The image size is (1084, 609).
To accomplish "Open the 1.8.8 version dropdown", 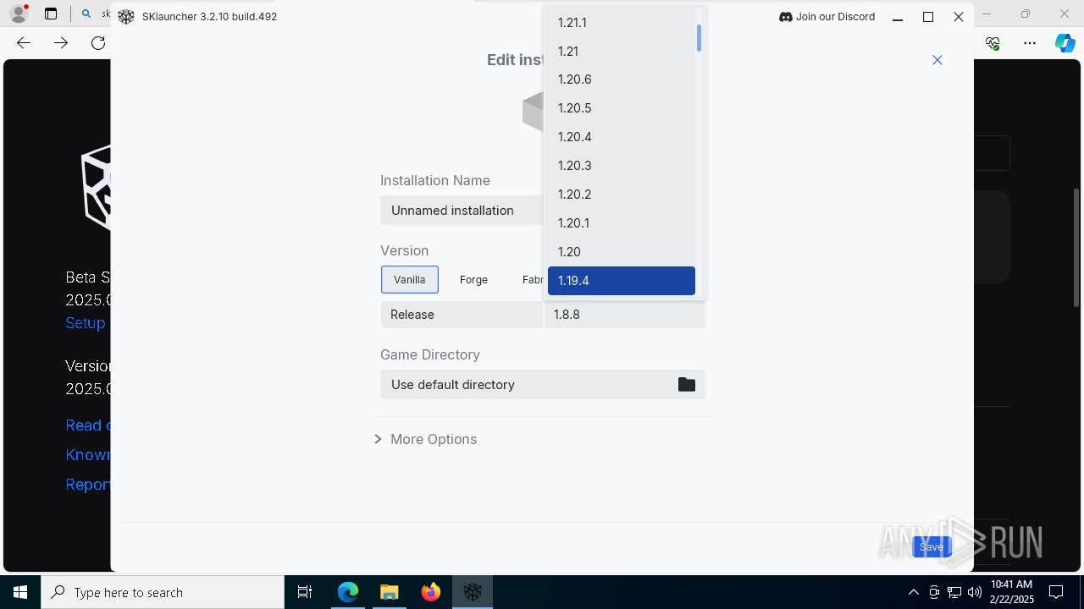I will pyautogui.click(x=625, y=315).
